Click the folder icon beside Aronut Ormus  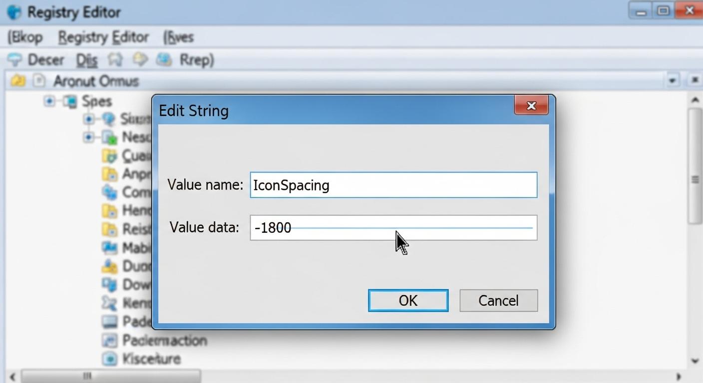click(17, 81)
